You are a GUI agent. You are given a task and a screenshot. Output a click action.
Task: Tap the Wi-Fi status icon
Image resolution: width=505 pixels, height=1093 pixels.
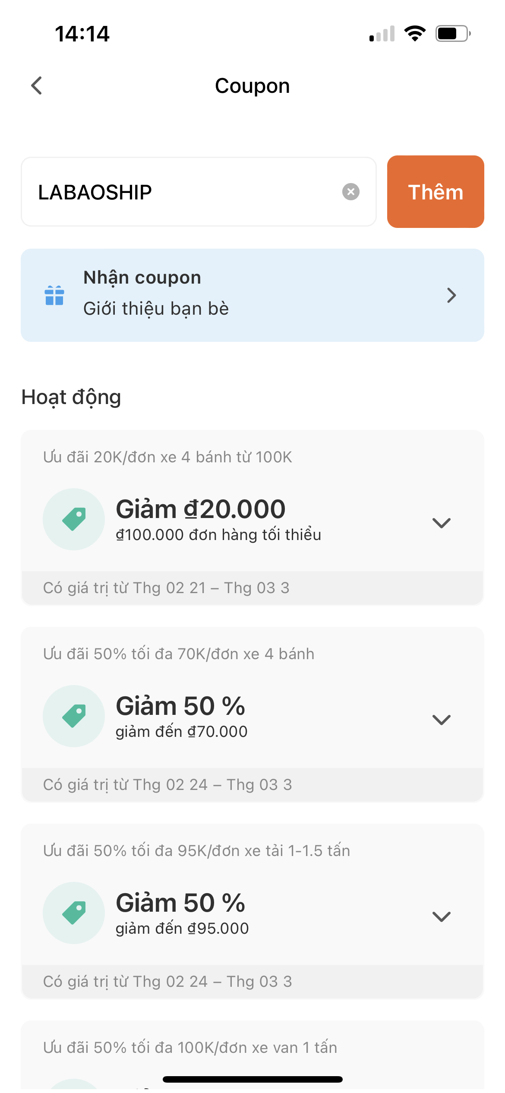pyautogui.click(x=415, y=34)
